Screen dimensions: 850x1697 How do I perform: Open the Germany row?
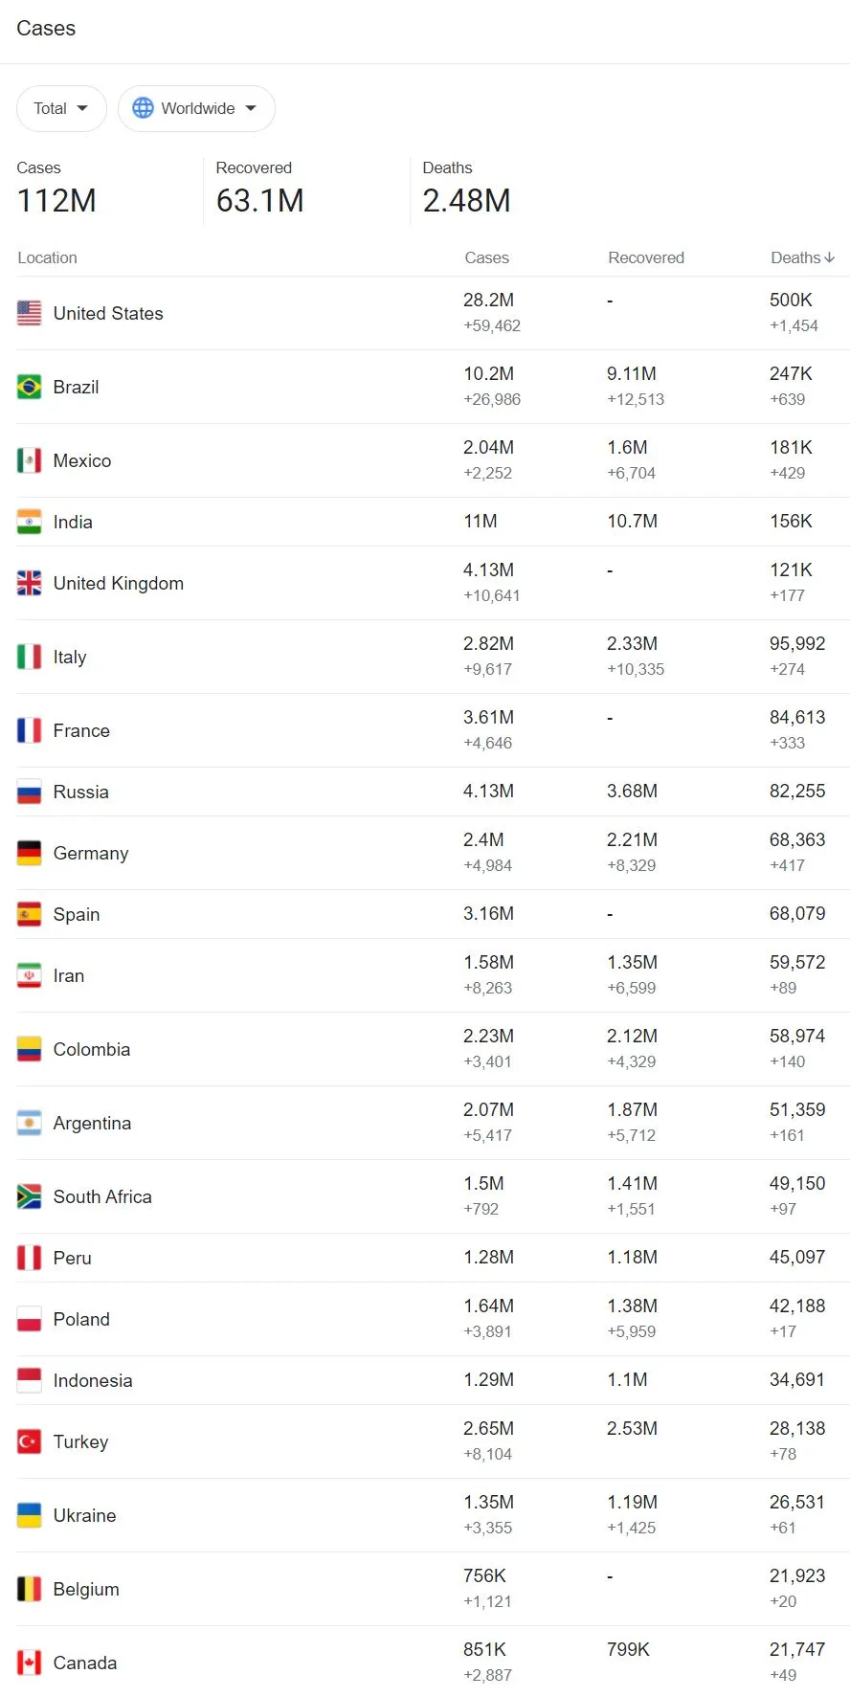click(433, 853)
